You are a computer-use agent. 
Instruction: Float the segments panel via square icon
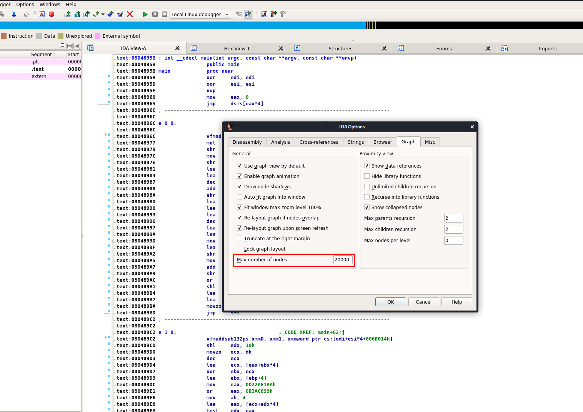(x=63, y=45)
